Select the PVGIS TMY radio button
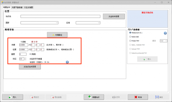Image resolution: width=172 pixels, height=102 pixels. tap(130, 41)
